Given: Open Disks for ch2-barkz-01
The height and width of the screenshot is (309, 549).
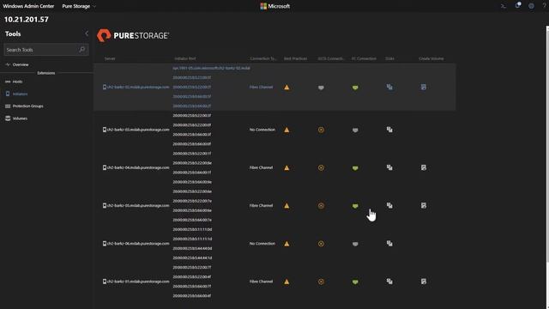Looking at the screenshot, I should 389,282.
